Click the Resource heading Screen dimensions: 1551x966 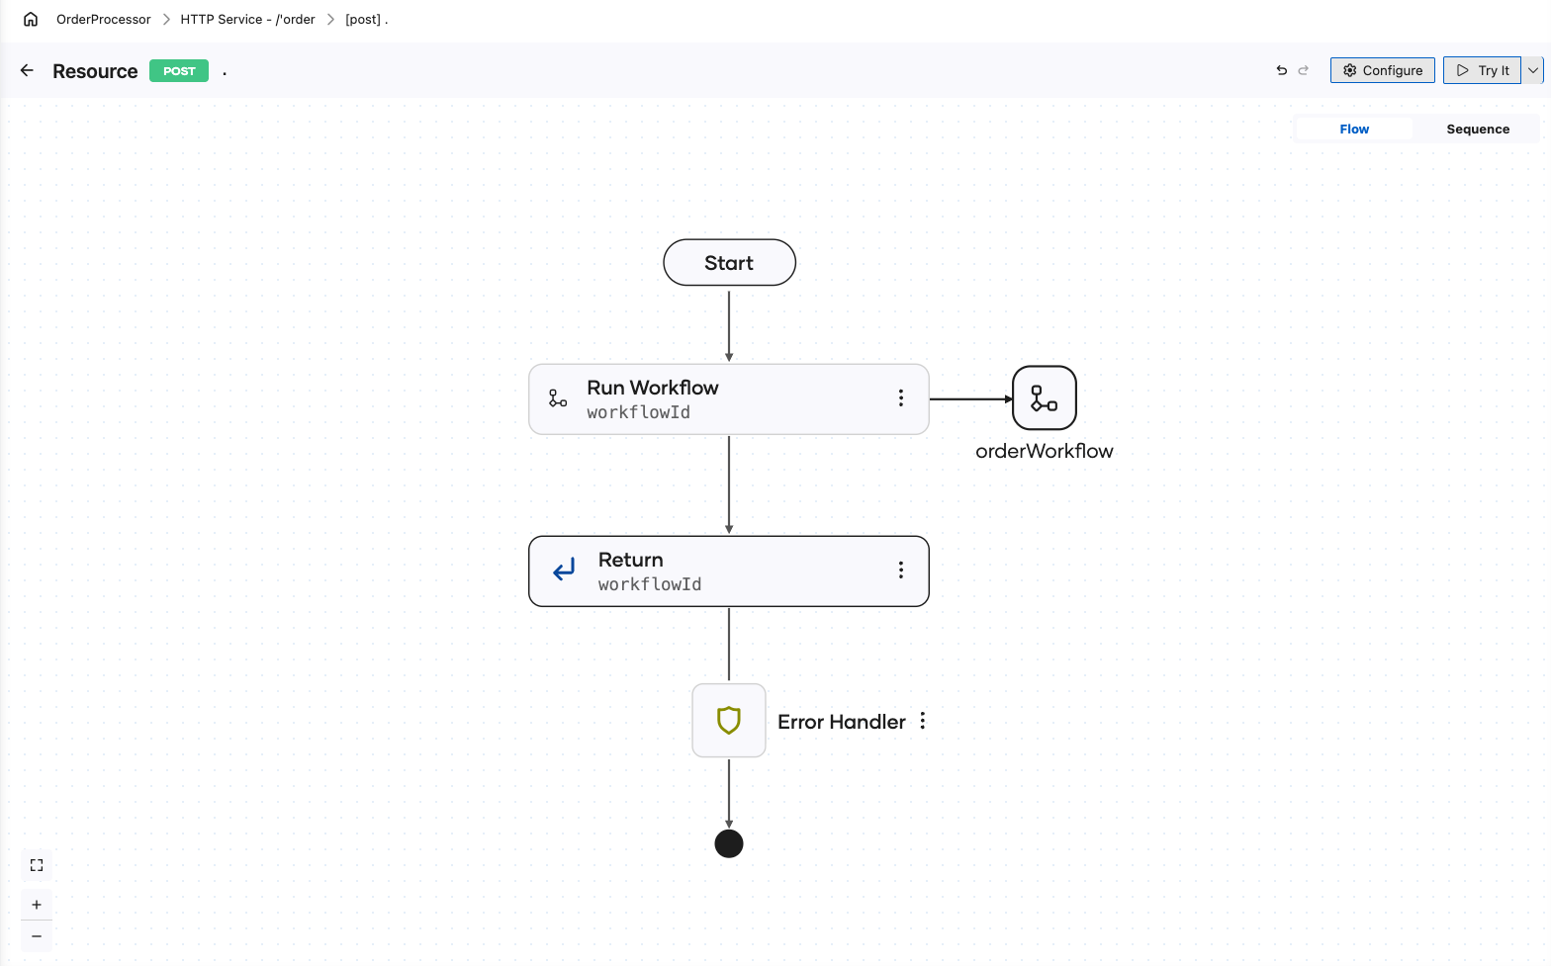click(x=95, y=71)
